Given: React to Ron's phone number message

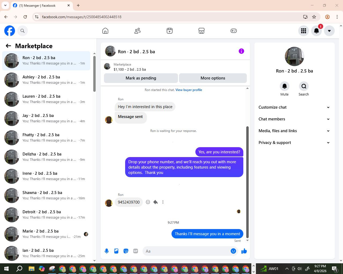Looking at the screenshot, I should pyautogui.click(x=148, y=202).
